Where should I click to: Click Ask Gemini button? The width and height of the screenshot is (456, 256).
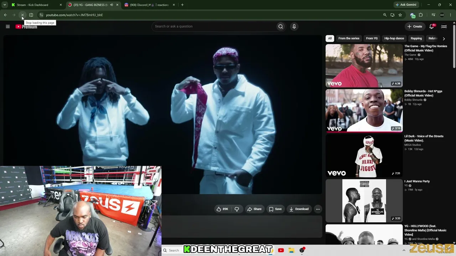(406, 5)
